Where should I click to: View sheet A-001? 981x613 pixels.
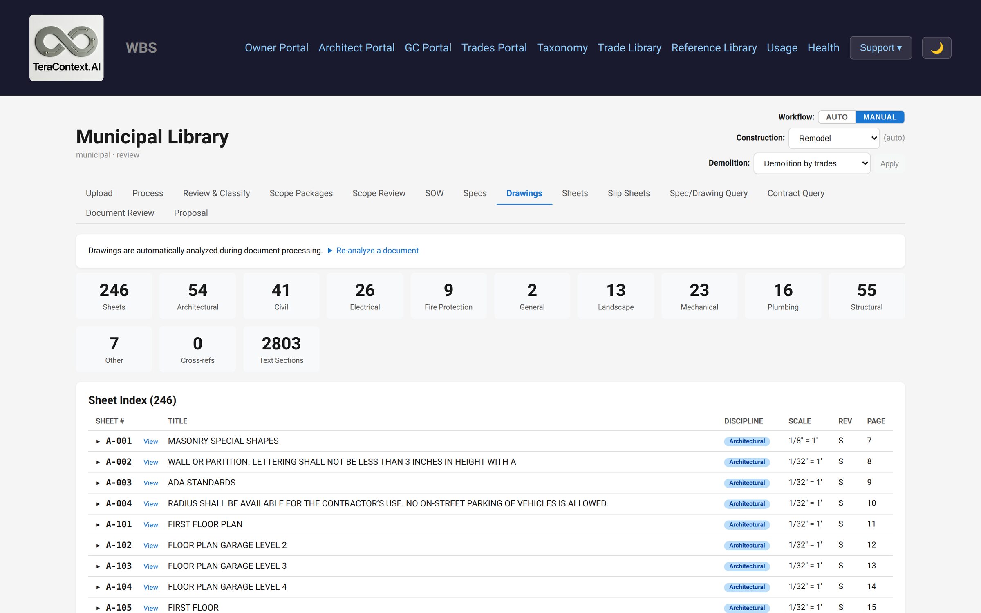click(x=150, y=441)
